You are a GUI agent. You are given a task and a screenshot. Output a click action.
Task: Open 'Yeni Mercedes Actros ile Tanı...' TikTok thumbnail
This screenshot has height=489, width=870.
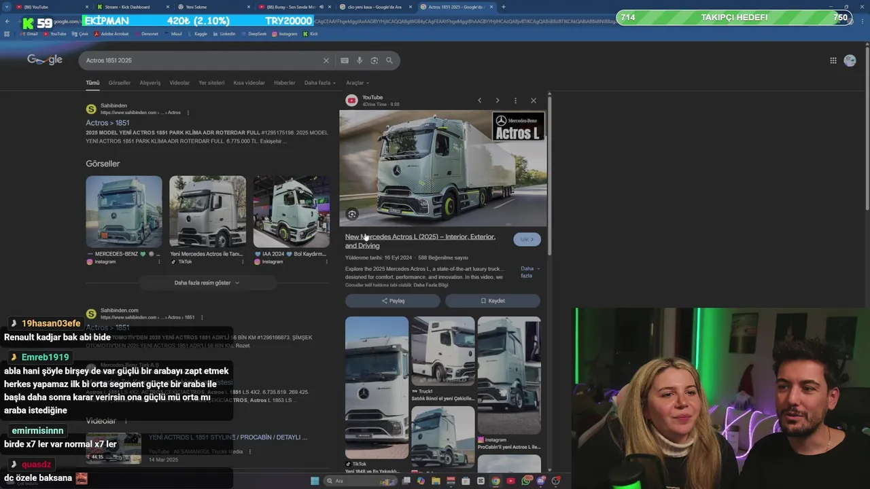tap(207, 212)
